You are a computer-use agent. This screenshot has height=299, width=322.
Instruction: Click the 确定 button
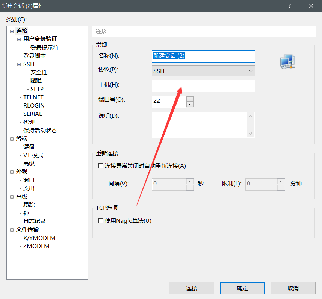click(242, 288)
